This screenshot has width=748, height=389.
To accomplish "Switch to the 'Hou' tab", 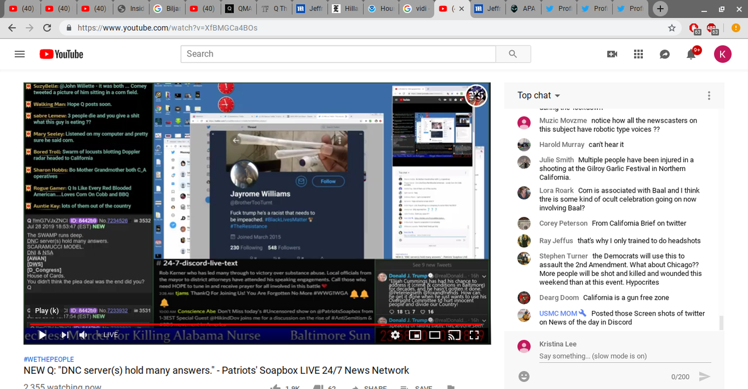I will tap(381, 9).
